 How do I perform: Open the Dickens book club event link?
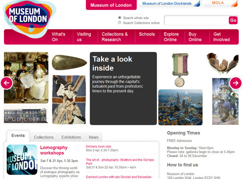(x=98, y=146)
